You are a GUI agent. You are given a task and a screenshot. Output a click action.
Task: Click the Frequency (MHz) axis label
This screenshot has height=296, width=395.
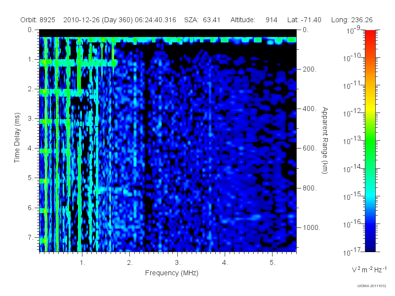pyautogui.click(x=172, y=273)
